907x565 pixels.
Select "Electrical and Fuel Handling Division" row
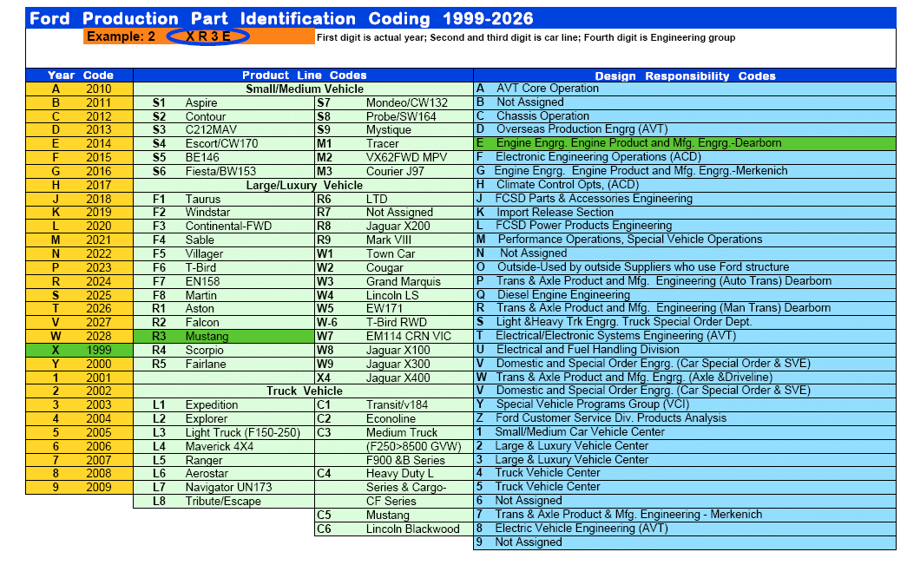pos(685,349)
